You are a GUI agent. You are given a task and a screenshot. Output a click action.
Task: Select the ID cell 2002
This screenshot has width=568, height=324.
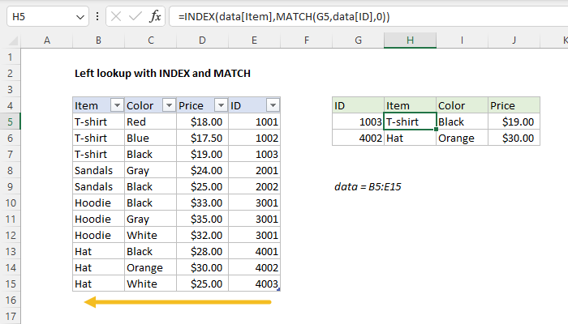pyautogui.click(x=254, y=186)
